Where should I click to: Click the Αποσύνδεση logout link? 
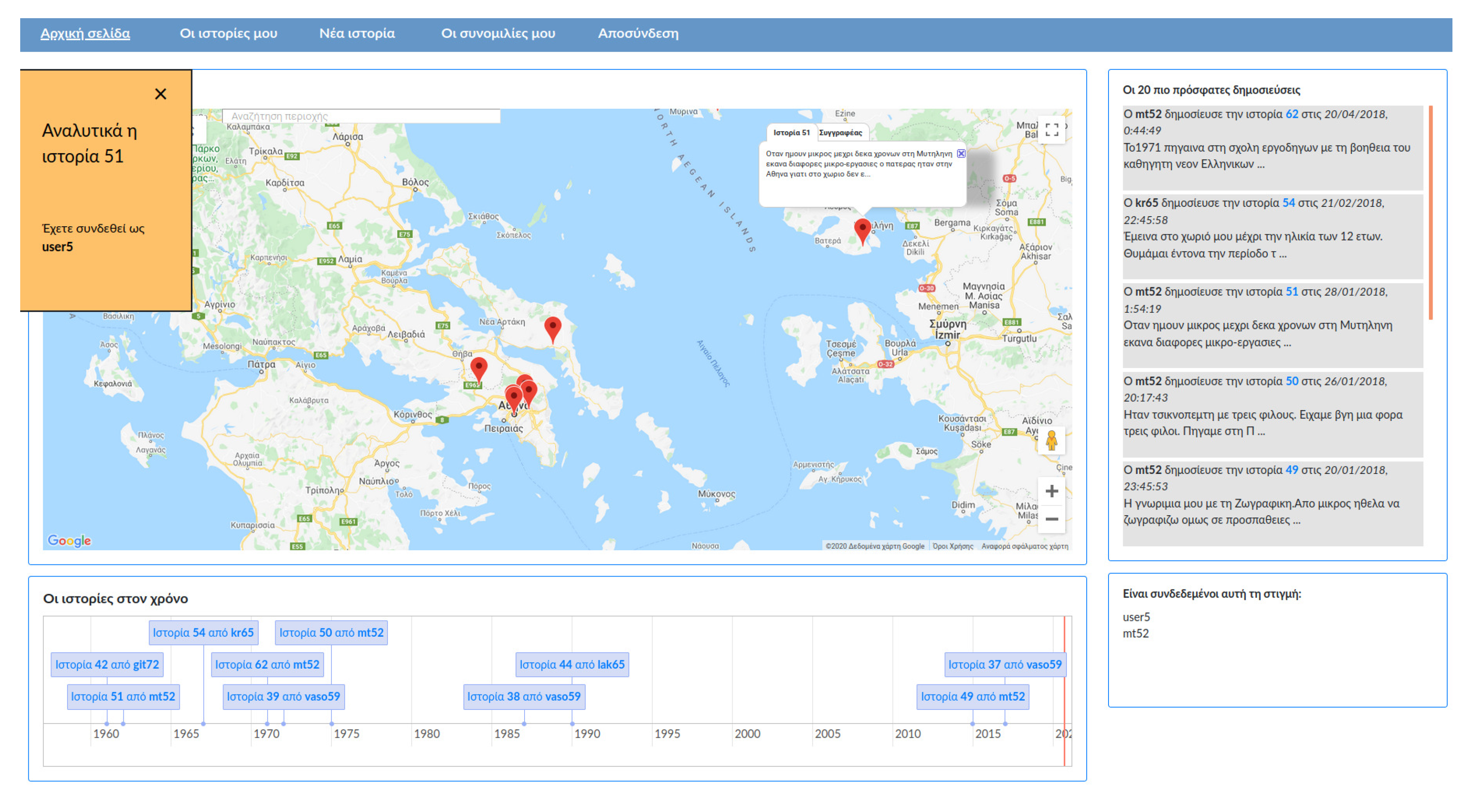(x=638, y=34)
